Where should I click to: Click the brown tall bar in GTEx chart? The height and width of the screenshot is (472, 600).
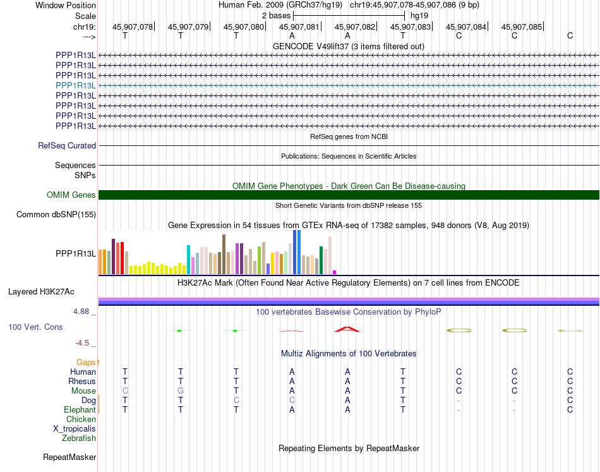coord(224,254)
